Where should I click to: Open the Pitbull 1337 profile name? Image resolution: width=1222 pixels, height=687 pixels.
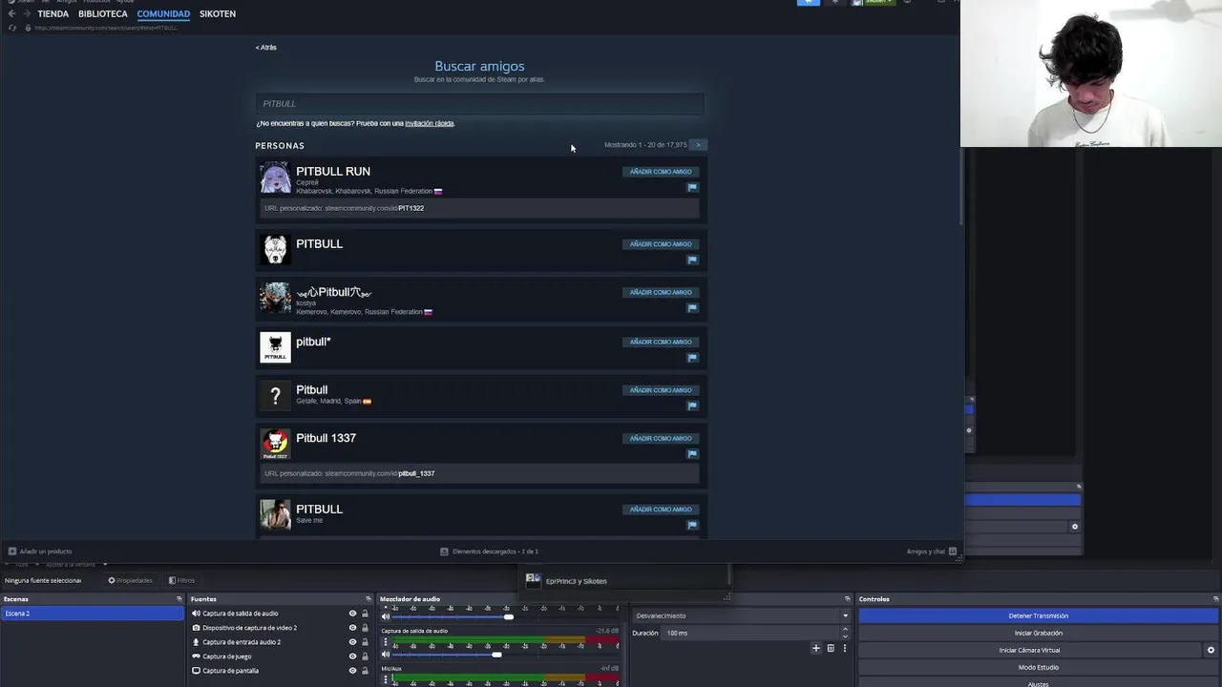(326, 438)
